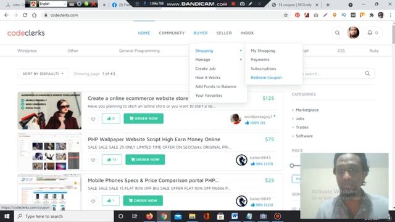
Task: Expand Shopping submenu item
Action: [218, 51]
